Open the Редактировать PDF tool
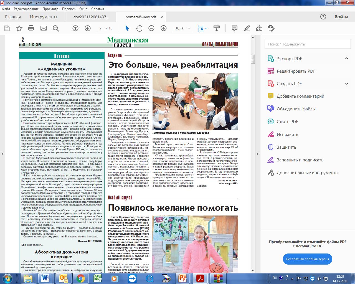Image resolution: width=355 pixels, height=284 pixels. coord(296,71)
